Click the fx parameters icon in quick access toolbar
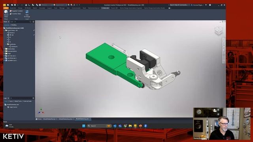Viewport: 253px width, 142px height. (x=74, y=5)
